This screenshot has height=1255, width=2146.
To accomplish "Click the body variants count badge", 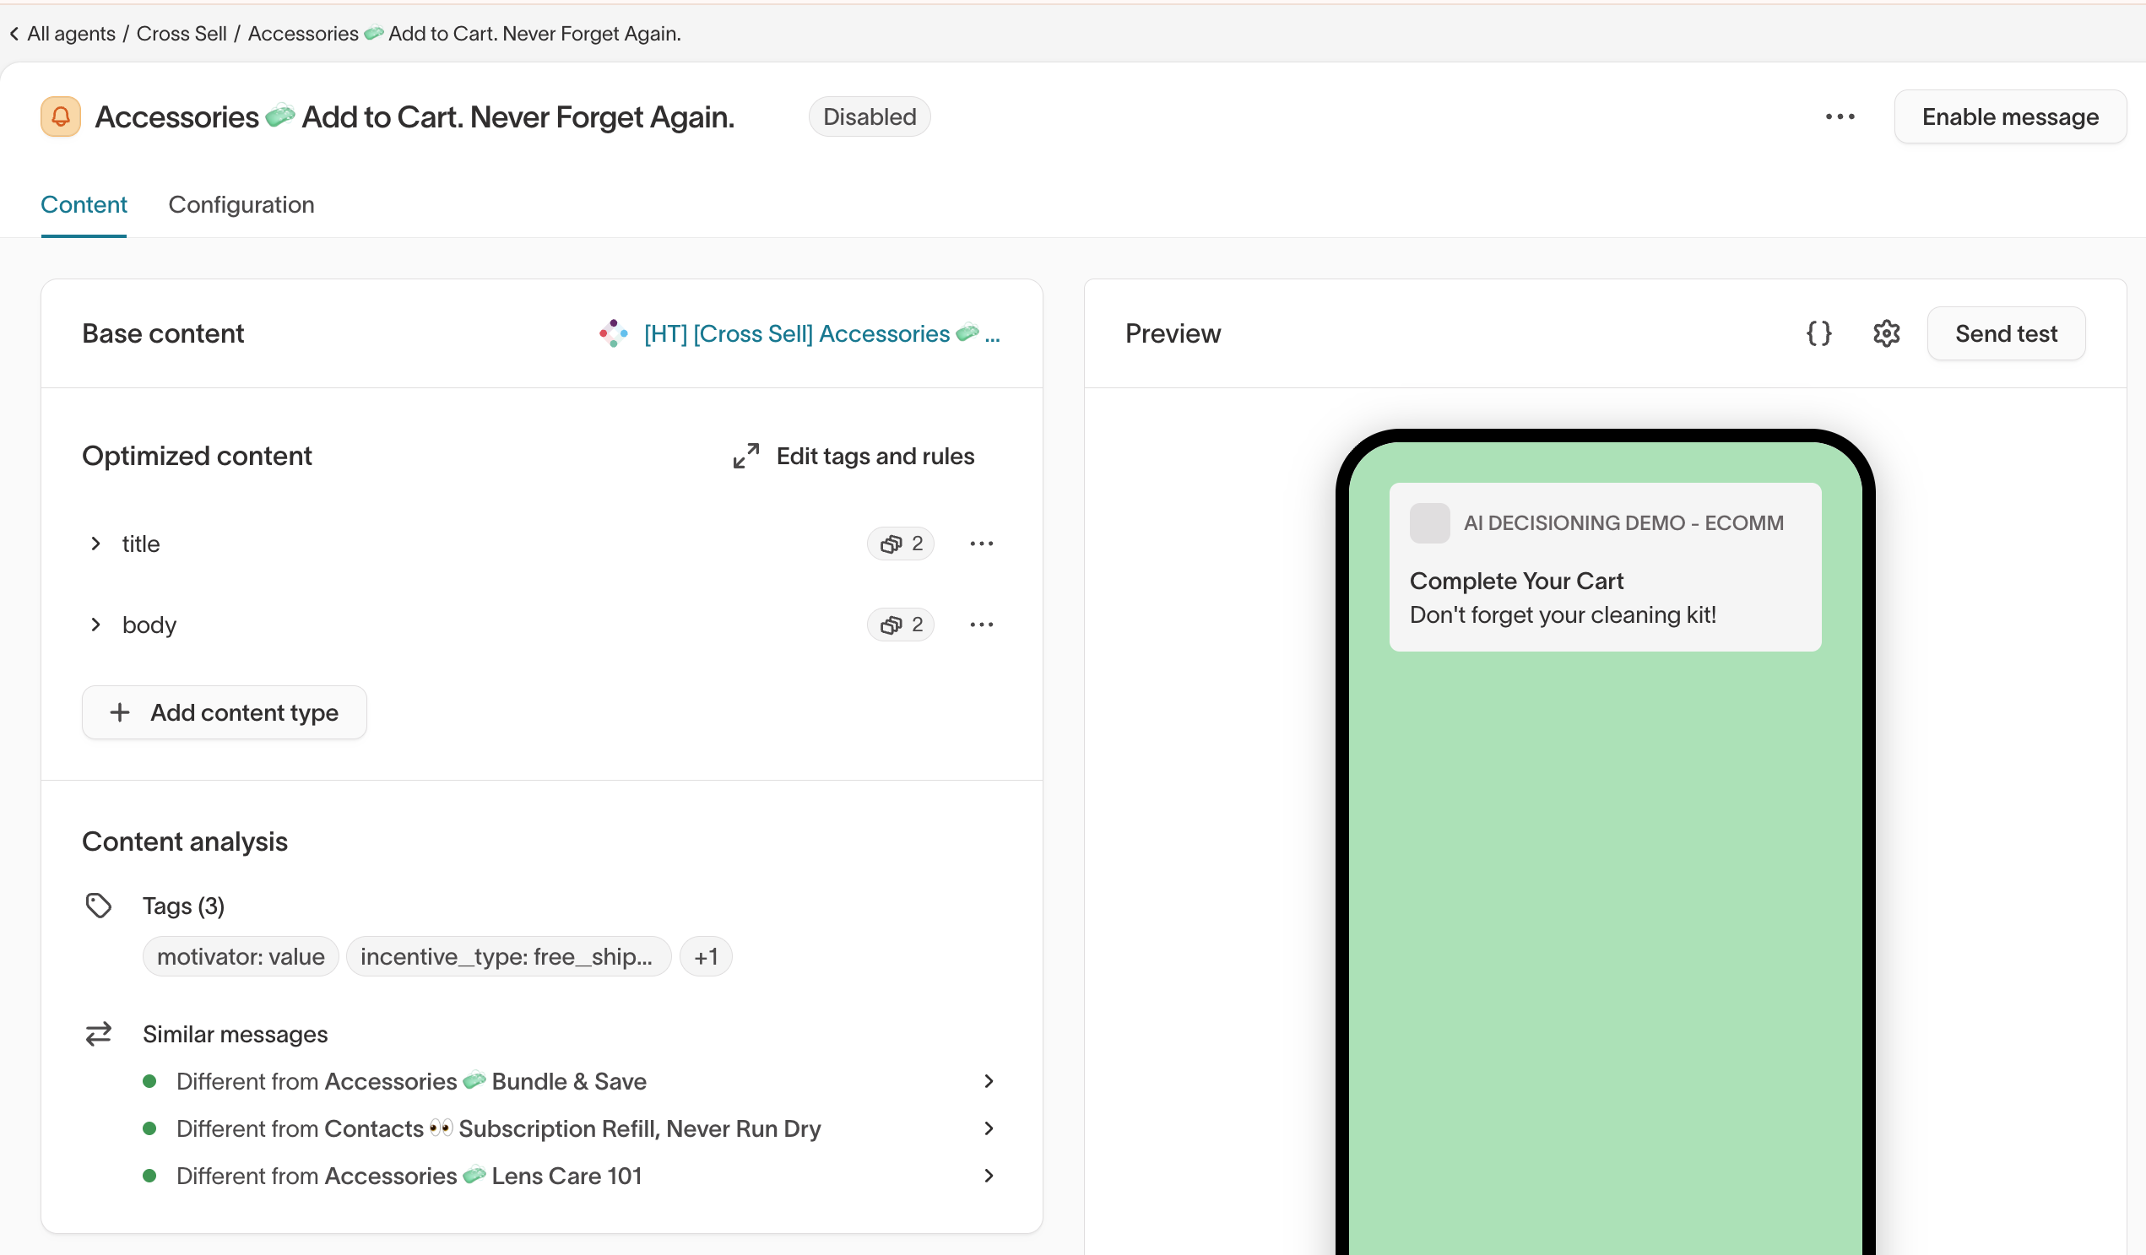I will pos(900,625).
